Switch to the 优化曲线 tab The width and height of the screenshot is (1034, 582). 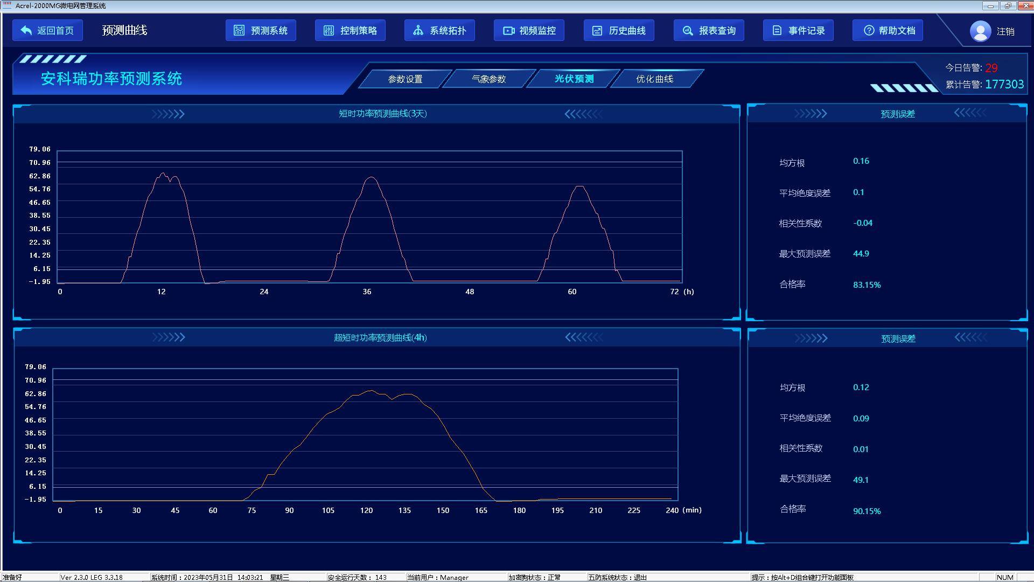click(654, 79)
